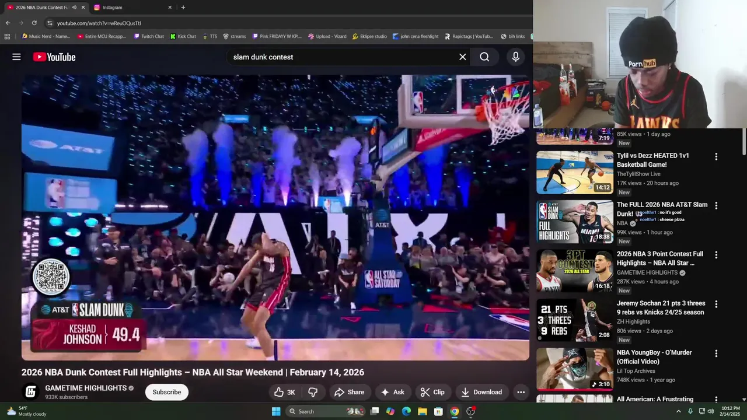
Task: Open the streams bookmark
Action: click(x=234, y=36)
